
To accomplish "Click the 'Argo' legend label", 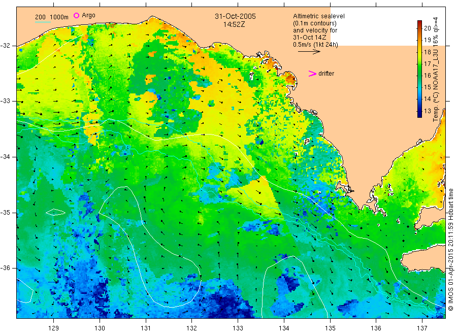I will tap(88, 15).
